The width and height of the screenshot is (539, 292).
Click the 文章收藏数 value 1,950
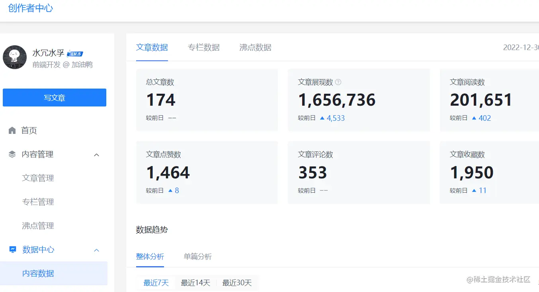(x=472, y=172)
